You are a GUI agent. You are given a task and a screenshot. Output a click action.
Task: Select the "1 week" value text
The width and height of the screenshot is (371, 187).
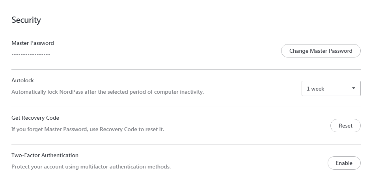pos(315,89)
